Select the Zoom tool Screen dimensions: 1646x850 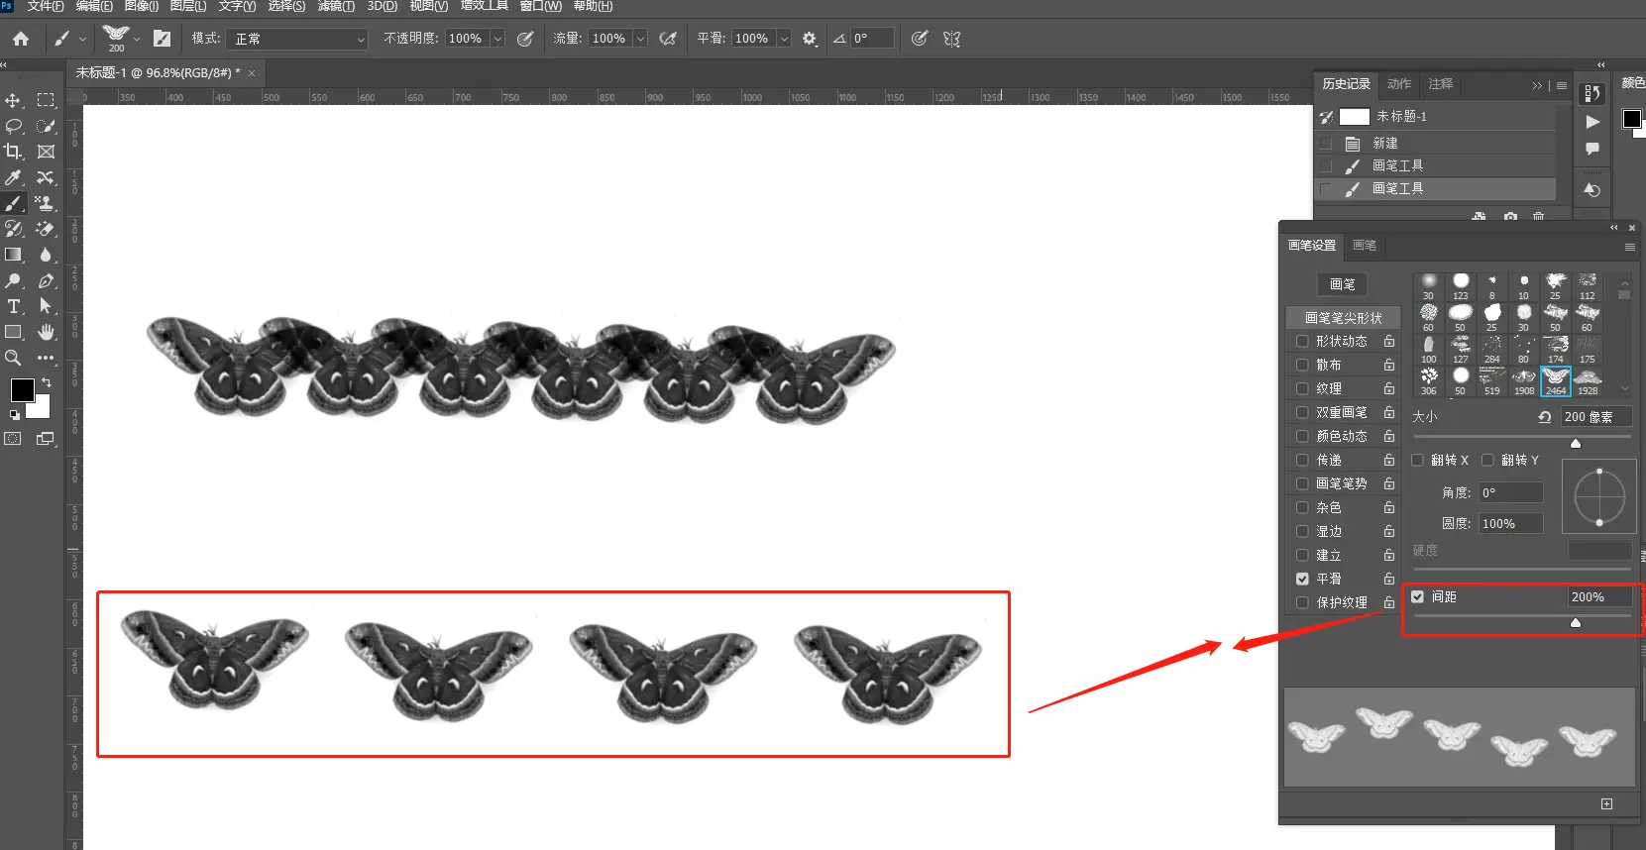coord(13,358)
